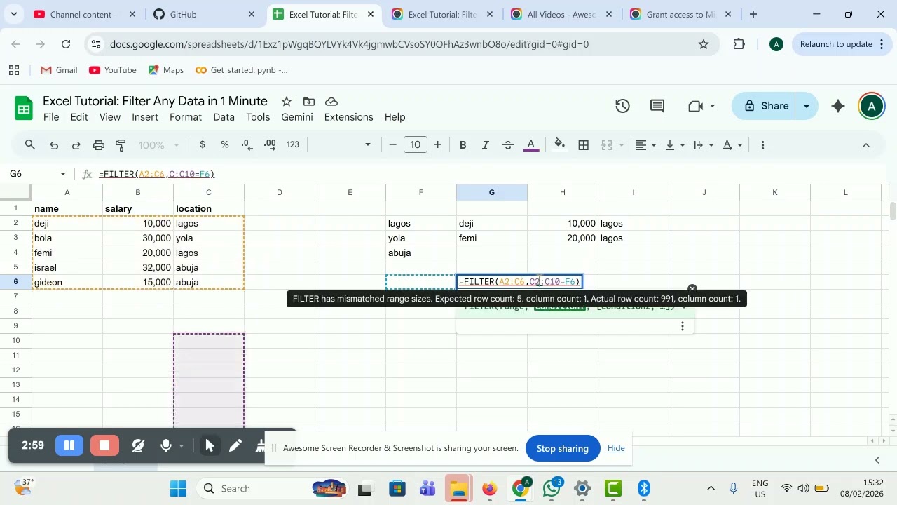
Task: Open text rotation dropdown
Action: 732,145
